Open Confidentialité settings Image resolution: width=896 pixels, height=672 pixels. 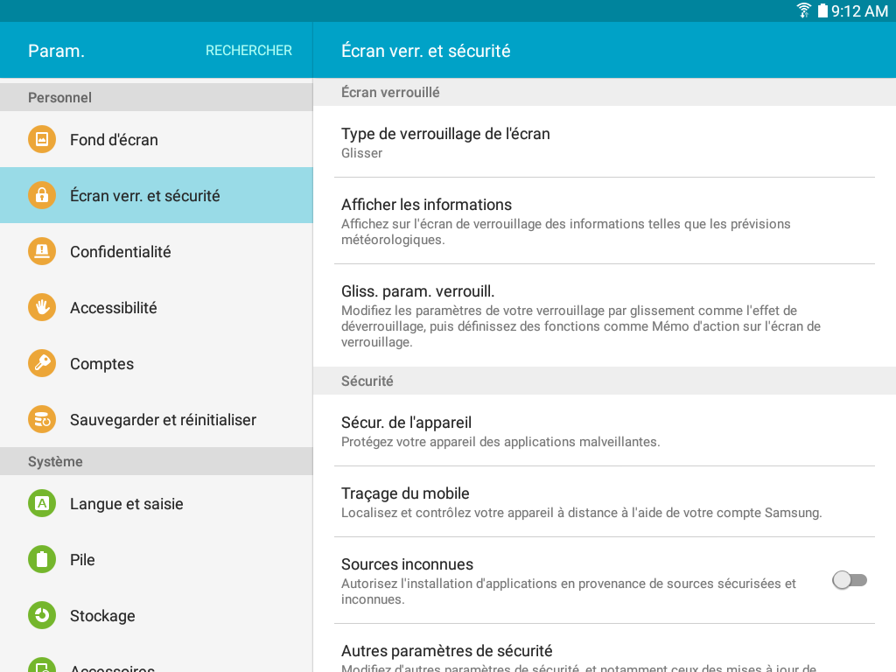pos(157,251)
